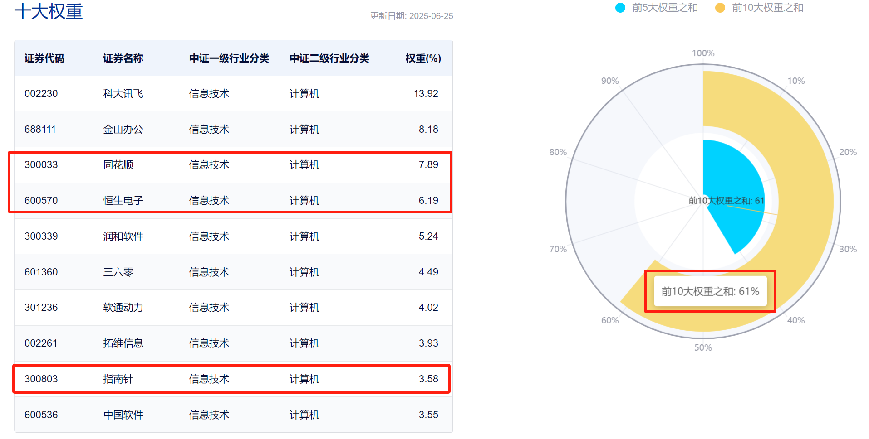This screenshot has width=869, height=439.
Task: Select stock code 300339
Action: click(x=41, y=236)
